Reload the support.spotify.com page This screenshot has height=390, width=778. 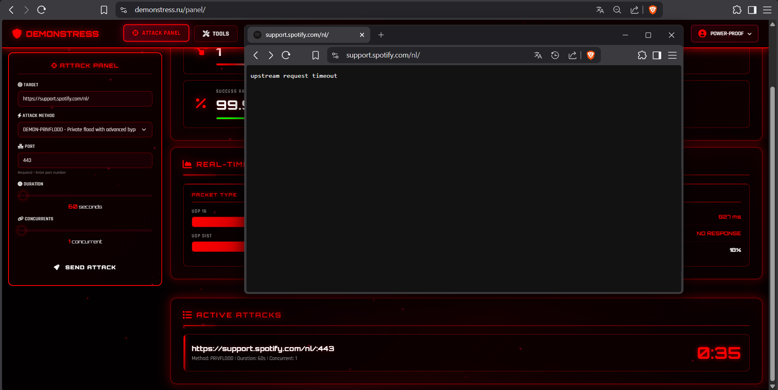[286, 55]
